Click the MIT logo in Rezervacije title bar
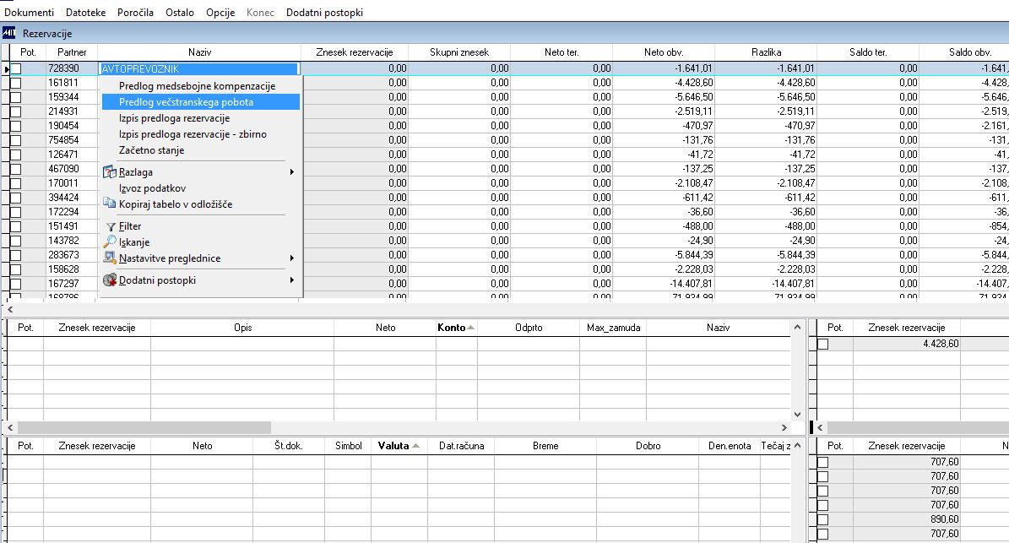This screenshot has width=1009, height=543. tap(9, 33)
